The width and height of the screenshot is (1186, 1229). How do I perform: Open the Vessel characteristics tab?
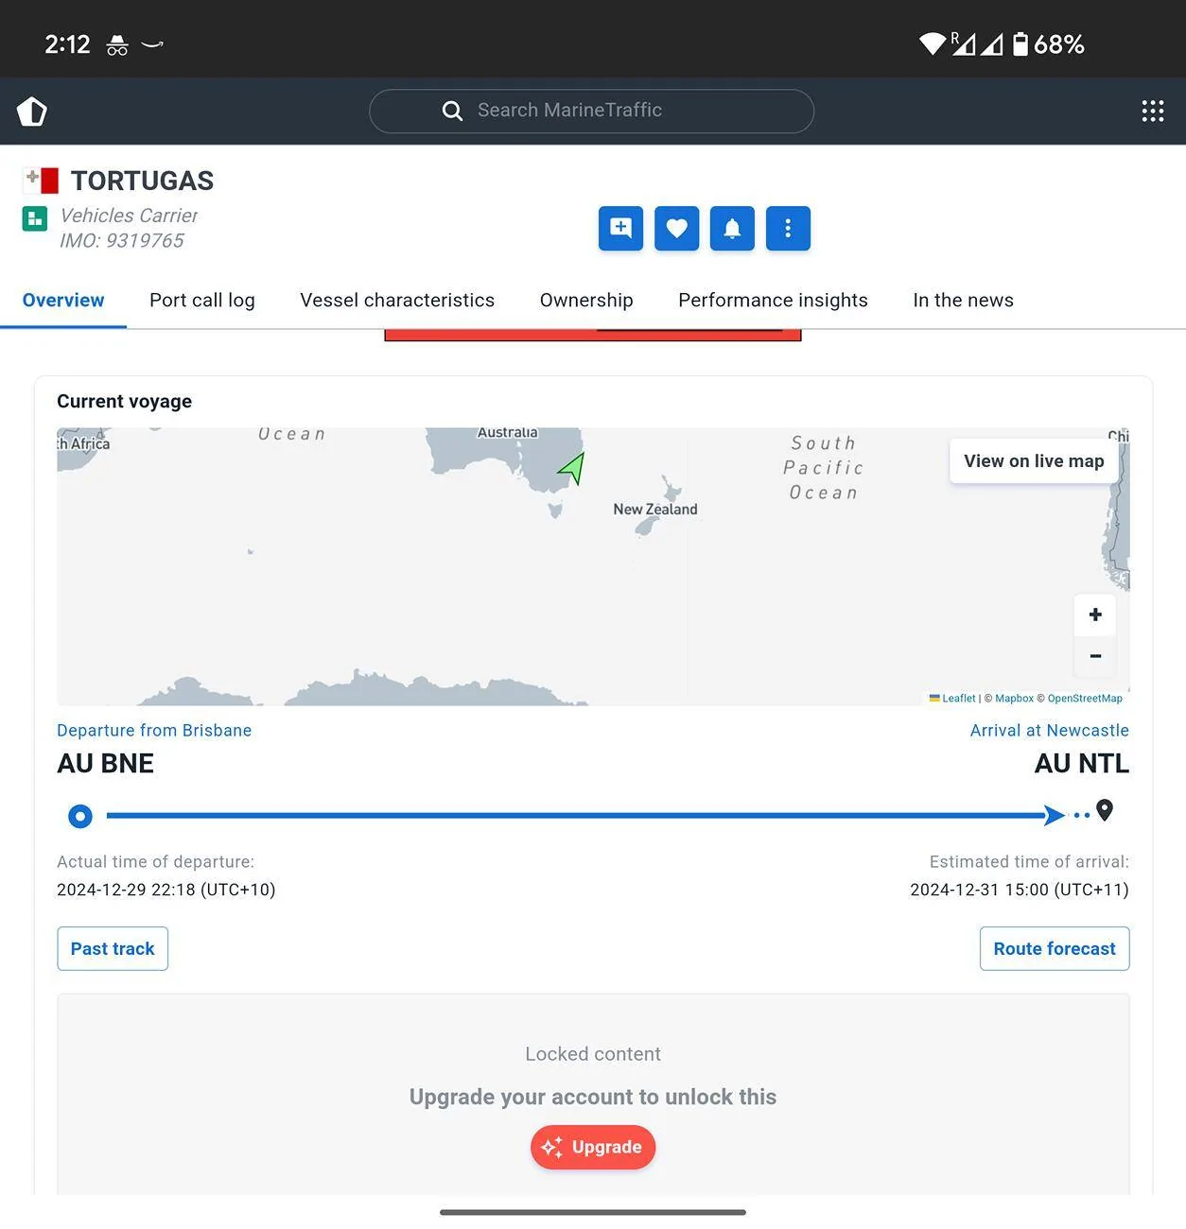[397, 300]
